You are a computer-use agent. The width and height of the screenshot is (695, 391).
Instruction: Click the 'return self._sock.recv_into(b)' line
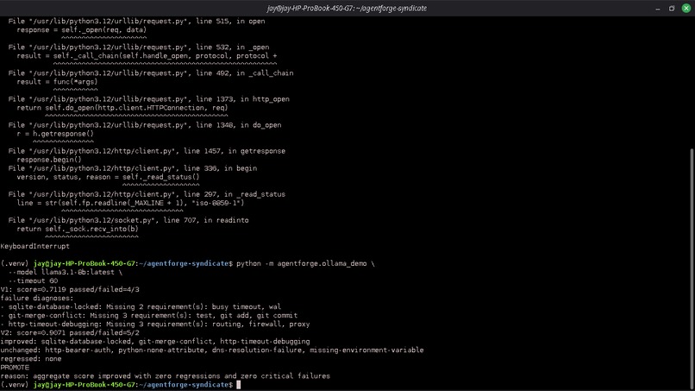[x=78, y=229]
